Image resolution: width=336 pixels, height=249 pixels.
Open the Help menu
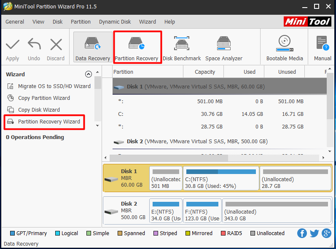[x=170, y=22]
